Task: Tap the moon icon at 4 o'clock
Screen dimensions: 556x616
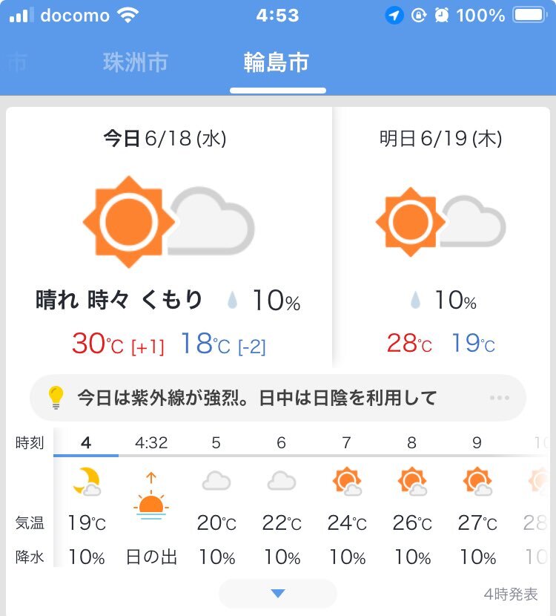Action: 87,481
